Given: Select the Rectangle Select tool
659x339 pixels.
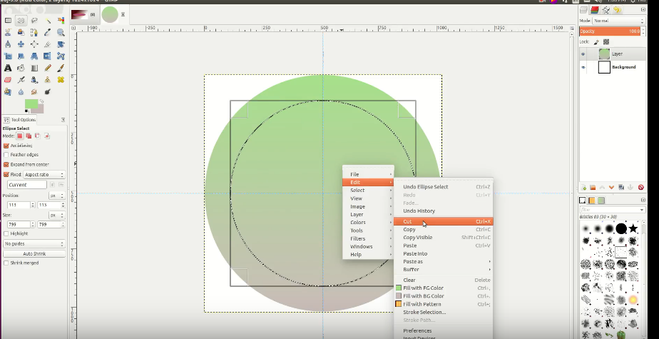Looking at the screenshot, I should coord(8,20).
